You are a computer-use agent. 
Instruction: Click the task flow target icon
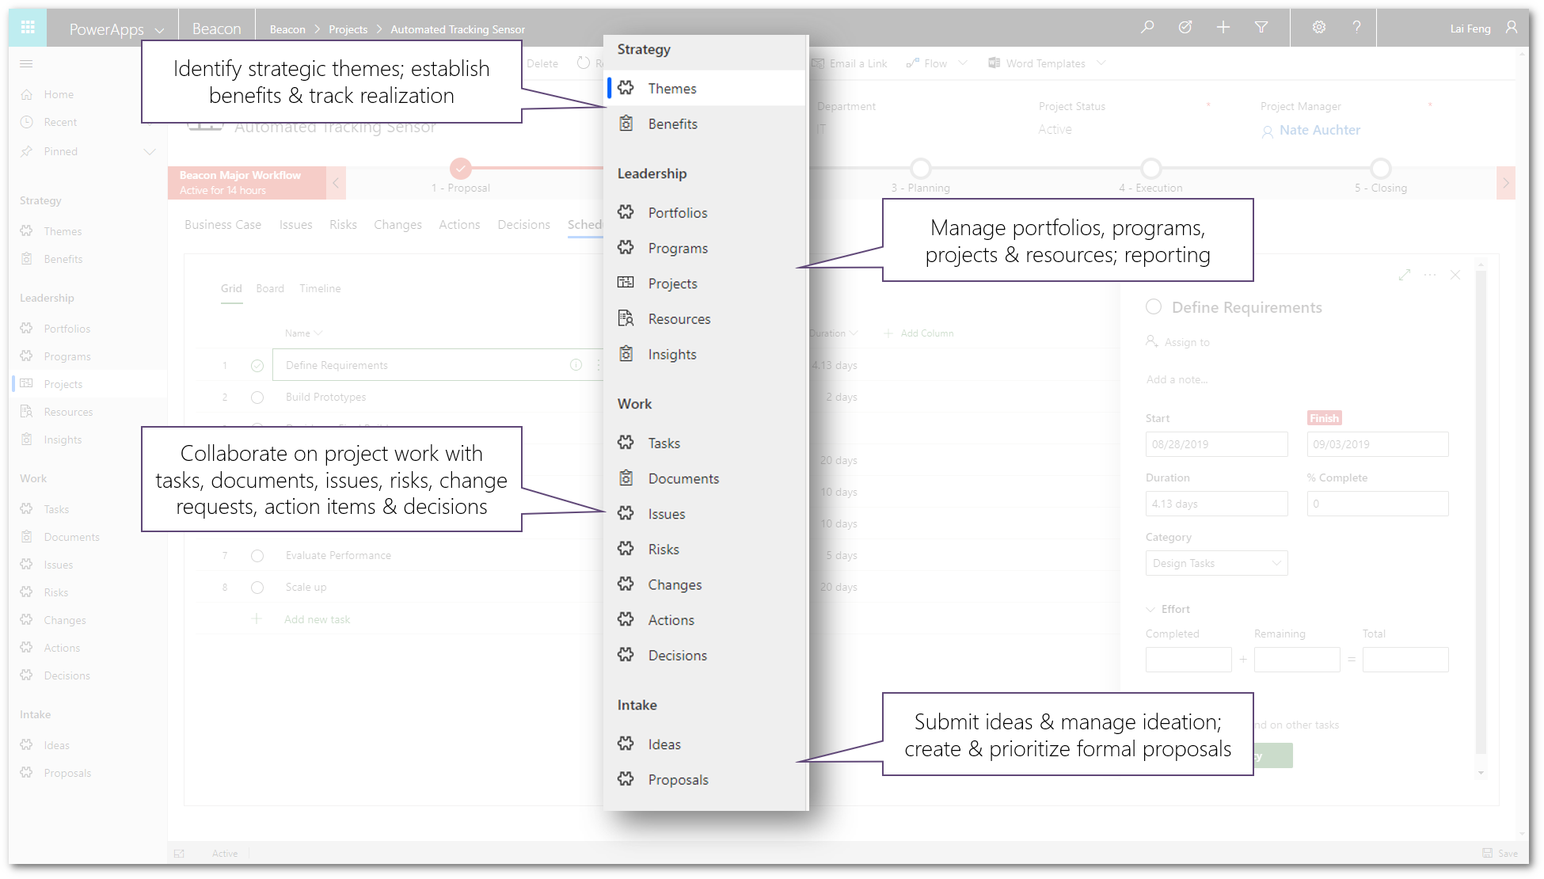[x=1185, y=28]
